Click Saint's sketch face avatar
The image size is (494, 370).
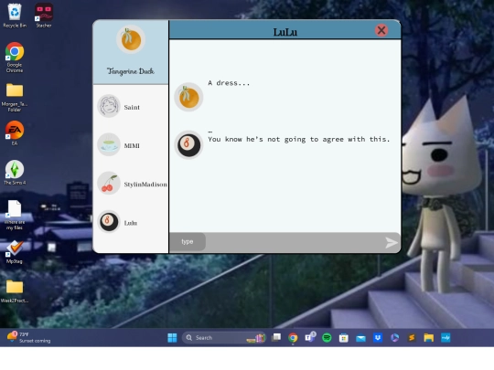[109, 106]
